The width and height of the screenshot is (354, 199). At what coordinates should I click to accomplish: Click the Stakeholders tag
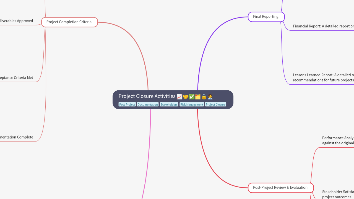point(169,104)
